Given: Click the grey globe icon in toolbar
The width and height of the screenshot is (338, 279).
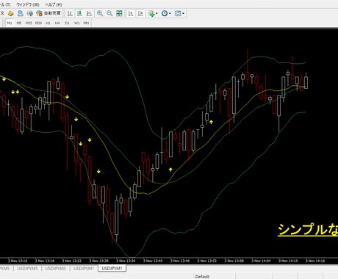Looking at the screenshot, I should (30, 13).
